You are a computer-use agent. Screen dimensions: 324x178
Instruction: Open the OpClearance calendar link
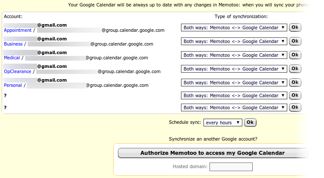tap(18, 72)
